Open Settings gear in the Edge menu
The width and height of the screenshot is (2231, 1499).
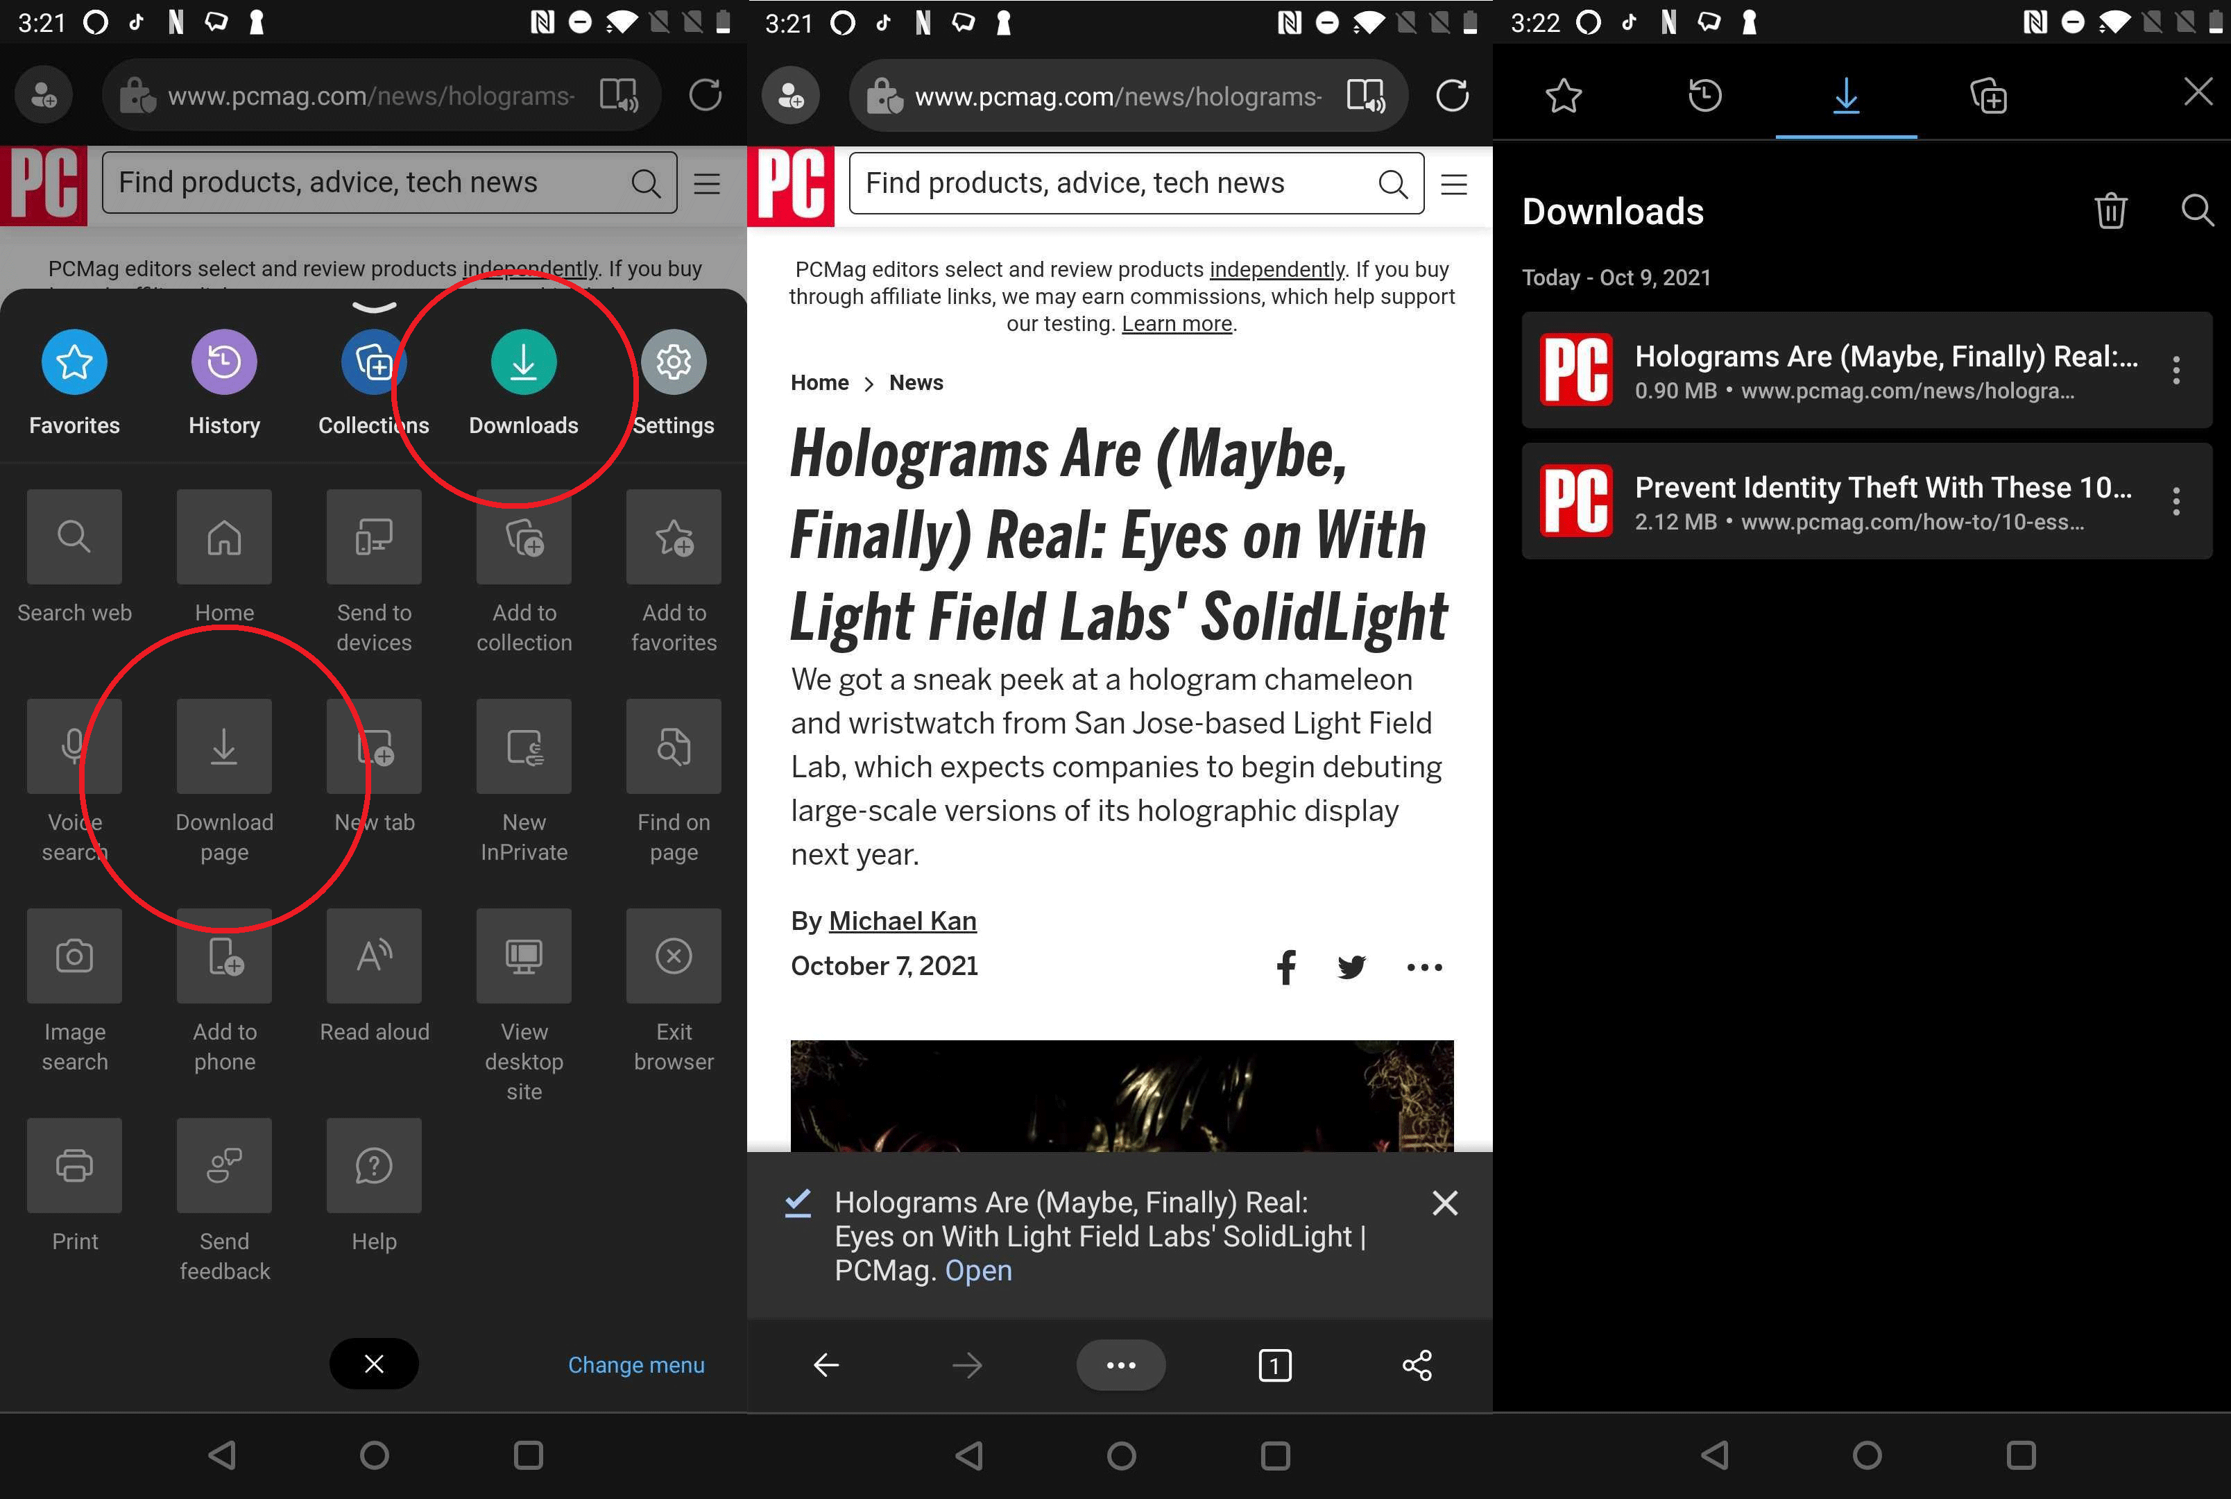coord(674,382)
